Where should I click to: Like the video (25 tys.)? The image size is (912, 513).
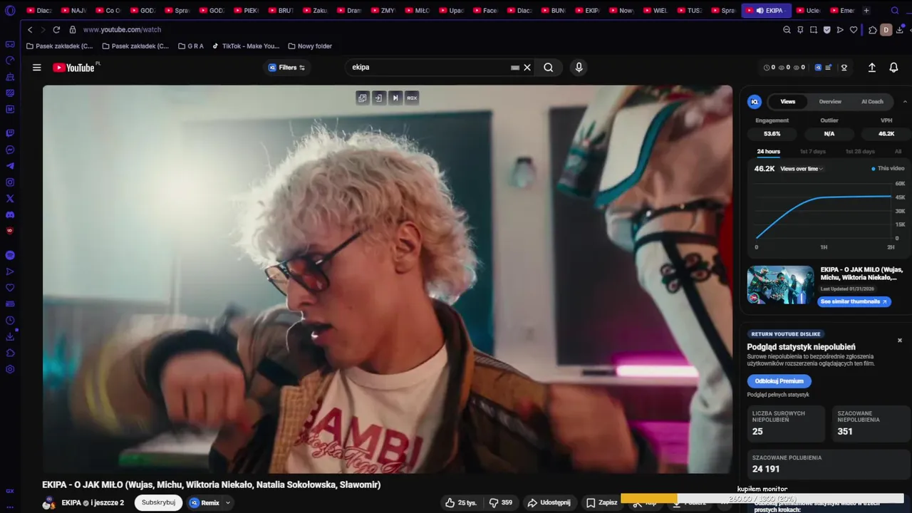(x=460, y=502)
